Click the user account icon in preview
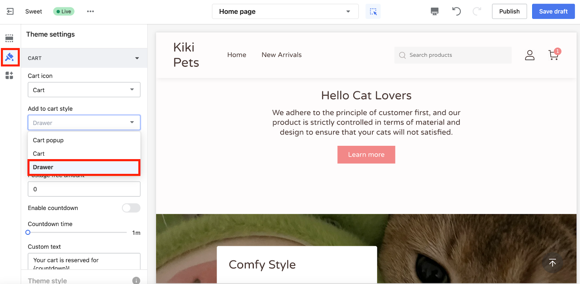This screenshot has height=284, width=580. 530,55
